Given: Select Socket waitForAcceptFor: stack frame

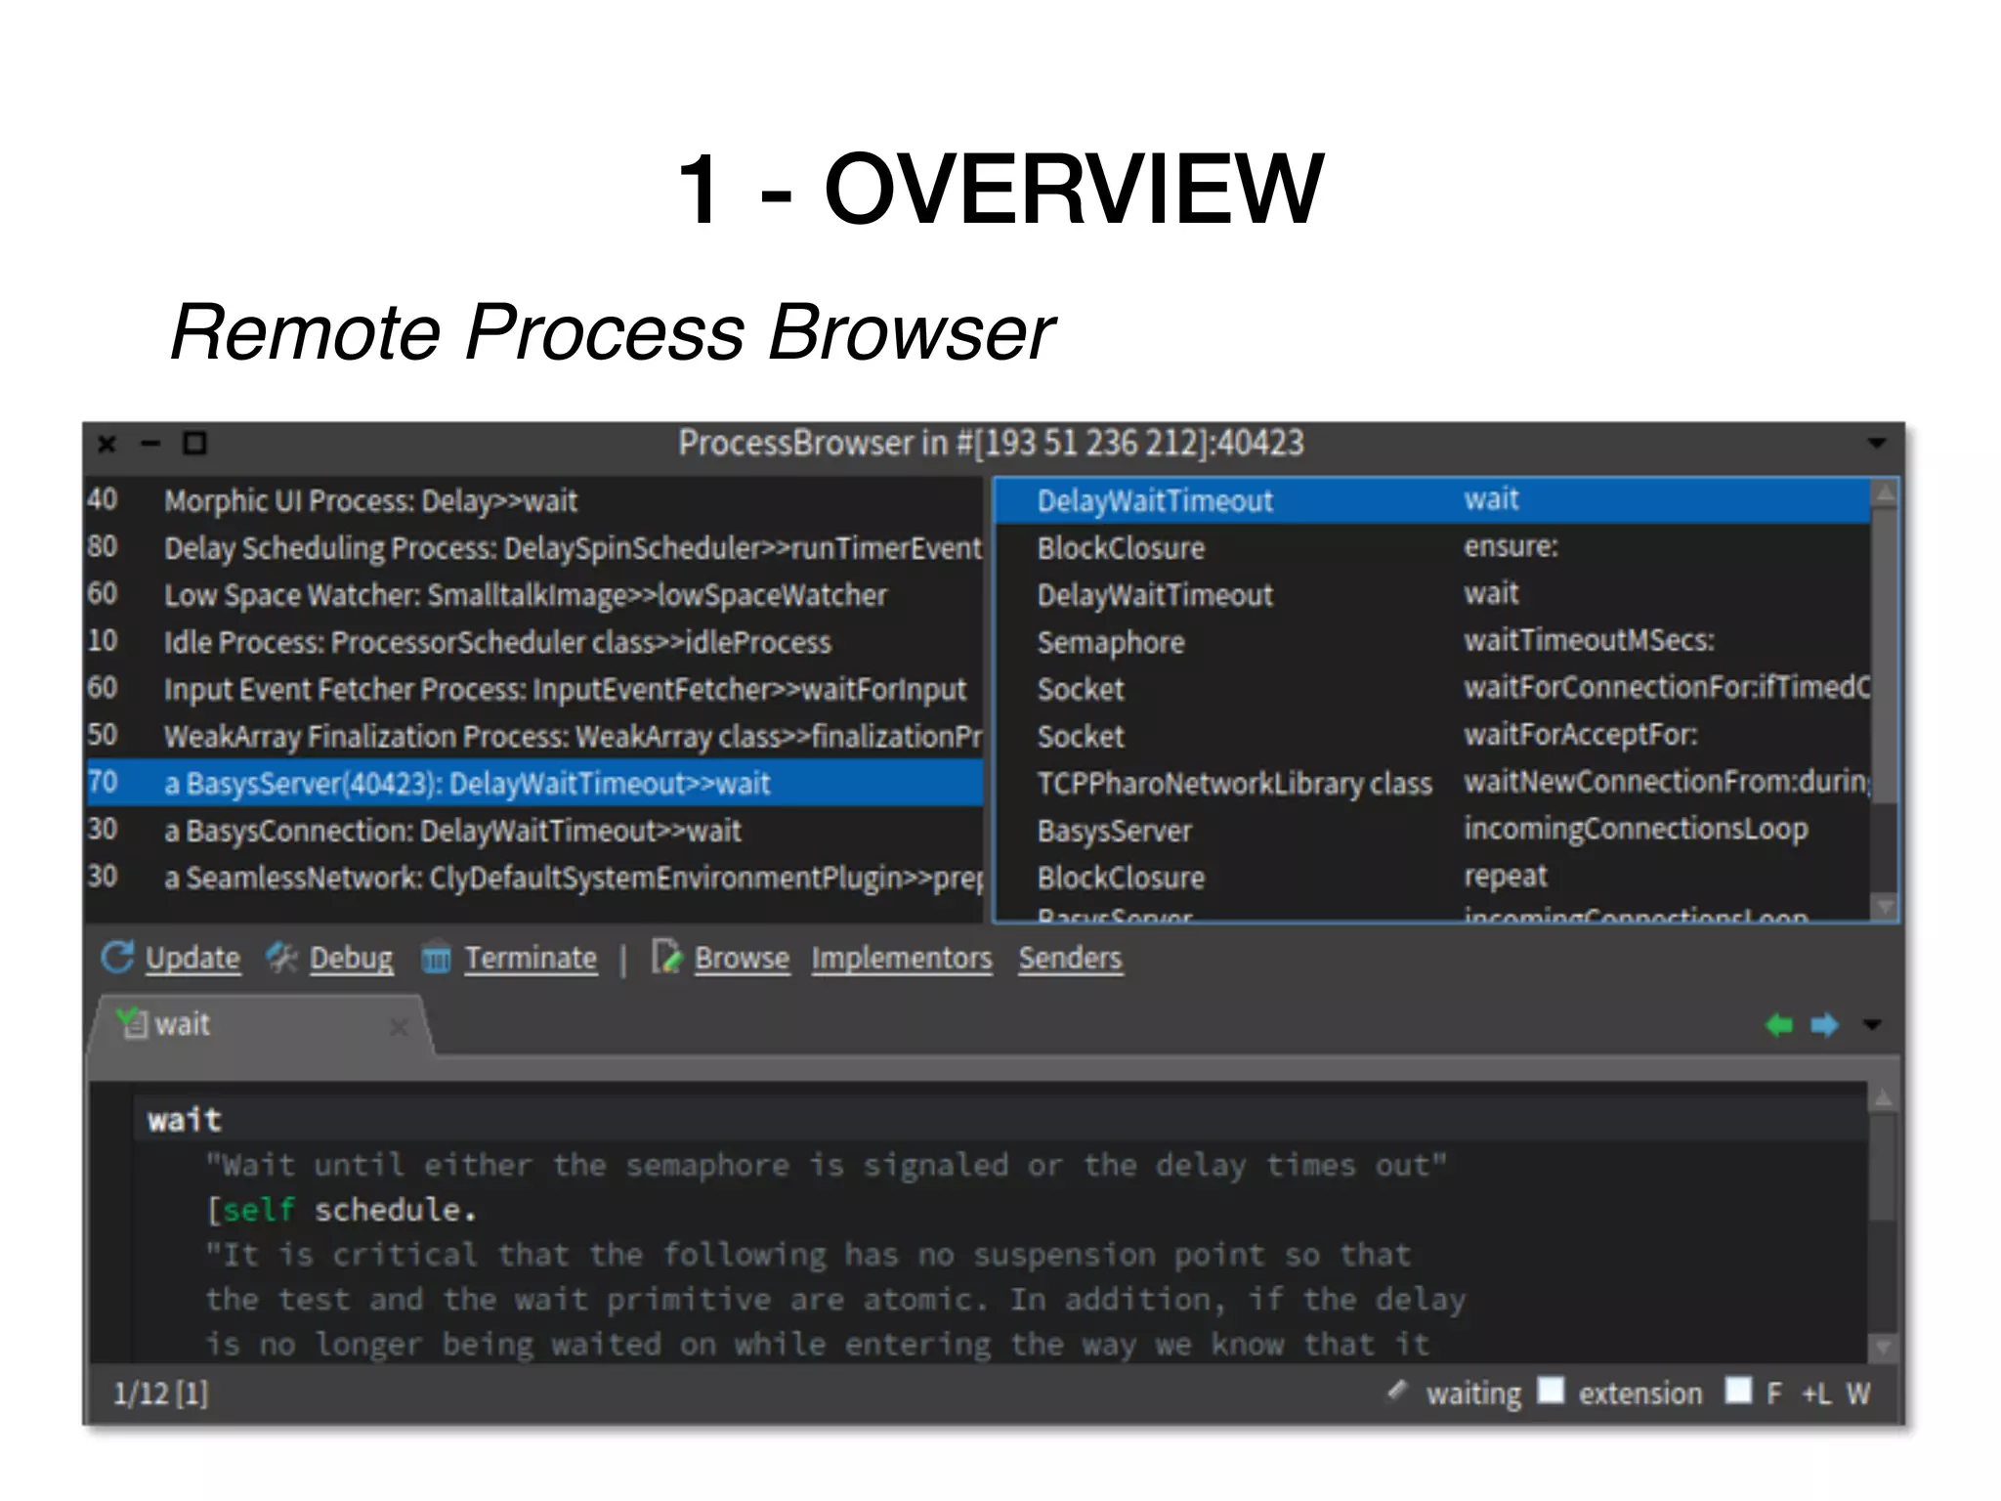Looking at the screenshot, I should click(1433, 736).
